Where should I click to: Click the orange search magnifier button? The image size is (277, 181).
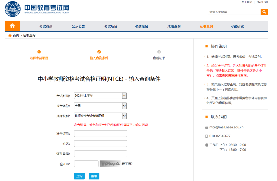click(x=264, y=12)
